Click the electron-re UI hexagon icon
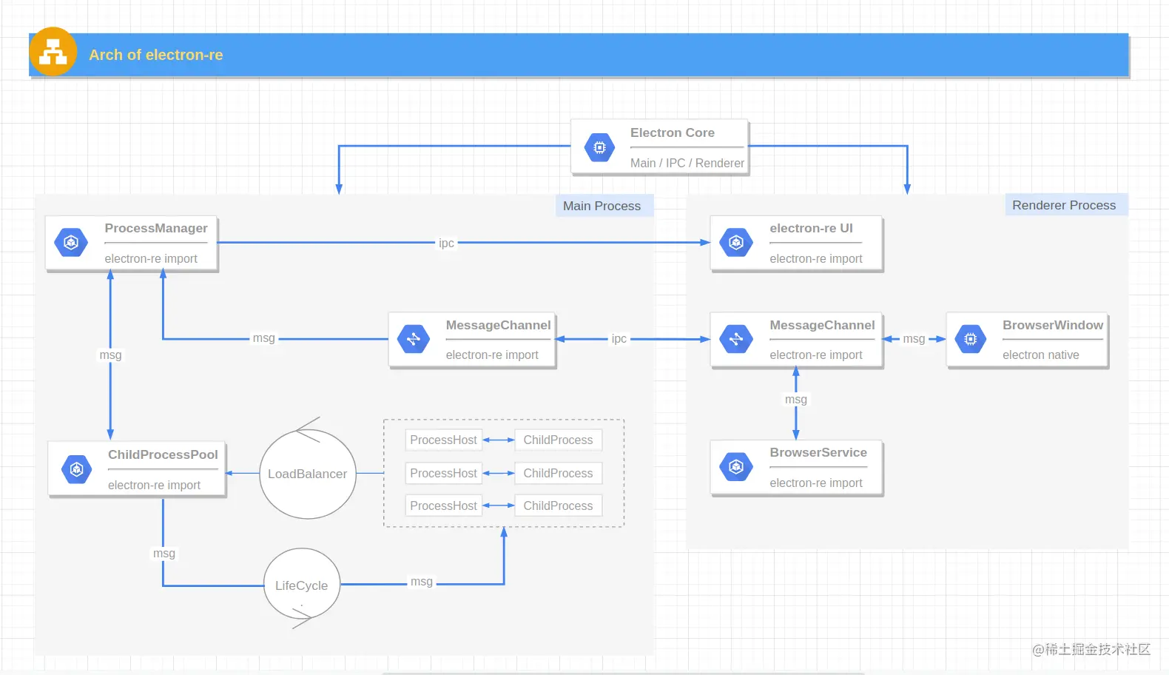The image size is (1169, 675). [x=736, y=243]
